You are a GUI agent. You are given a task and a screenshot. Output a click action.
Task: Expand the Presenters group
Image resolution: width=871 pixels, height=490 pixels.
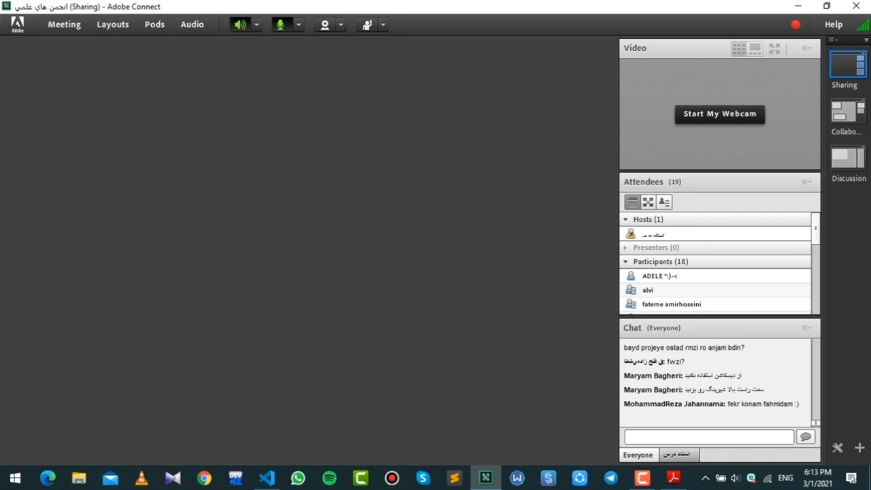click(626, 248)
